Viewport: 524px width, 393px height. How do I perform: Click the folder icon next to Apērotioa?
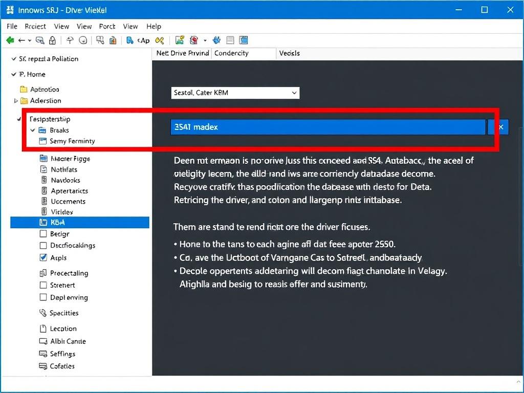tap(24, 89)
